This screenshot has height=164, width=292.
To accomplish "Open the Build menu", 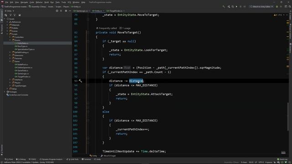I will point(47,2).
